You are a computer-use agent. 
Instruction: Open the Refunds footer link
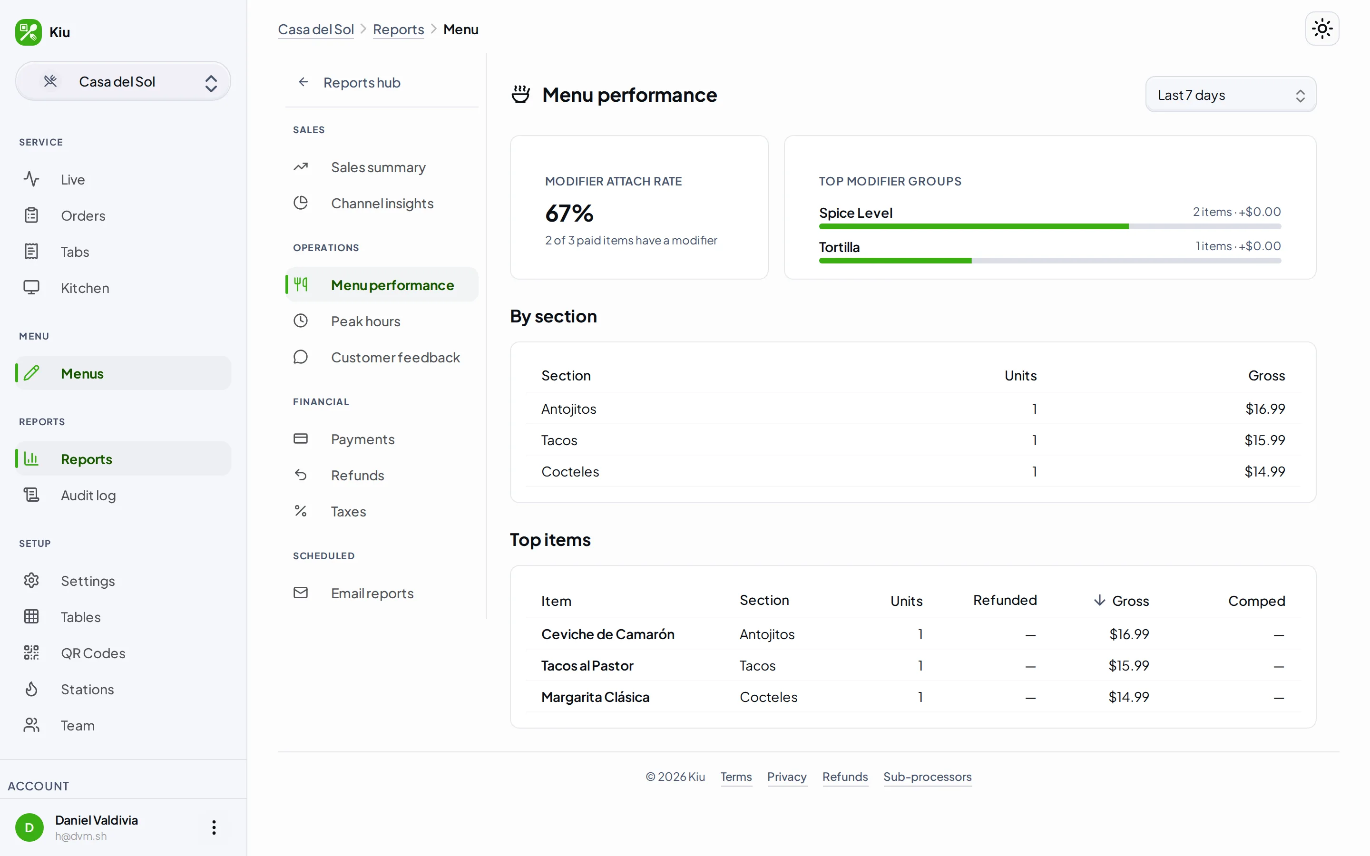click(845, 777)
